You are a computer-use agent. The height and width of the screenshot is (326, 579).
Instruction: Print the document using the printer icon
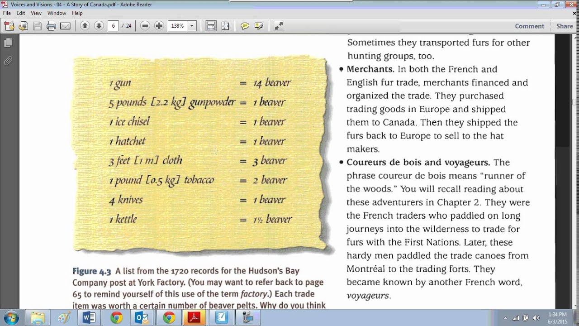[x=51, y=26]
